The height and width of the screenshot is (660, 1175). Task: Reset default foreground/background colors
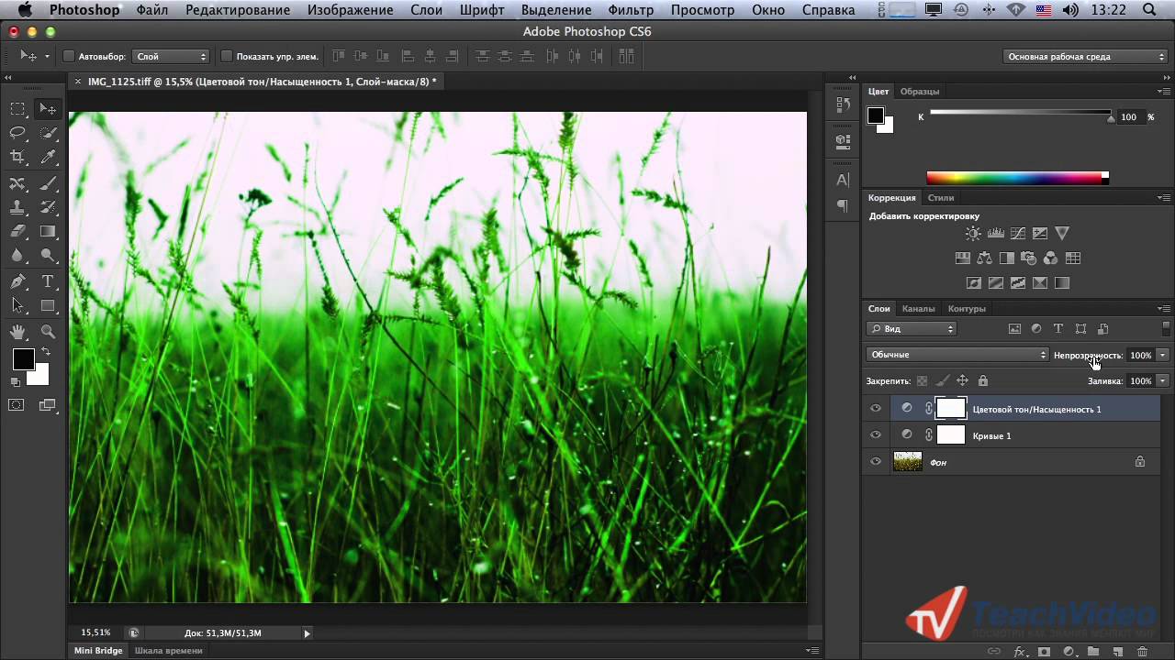(16, 381)
